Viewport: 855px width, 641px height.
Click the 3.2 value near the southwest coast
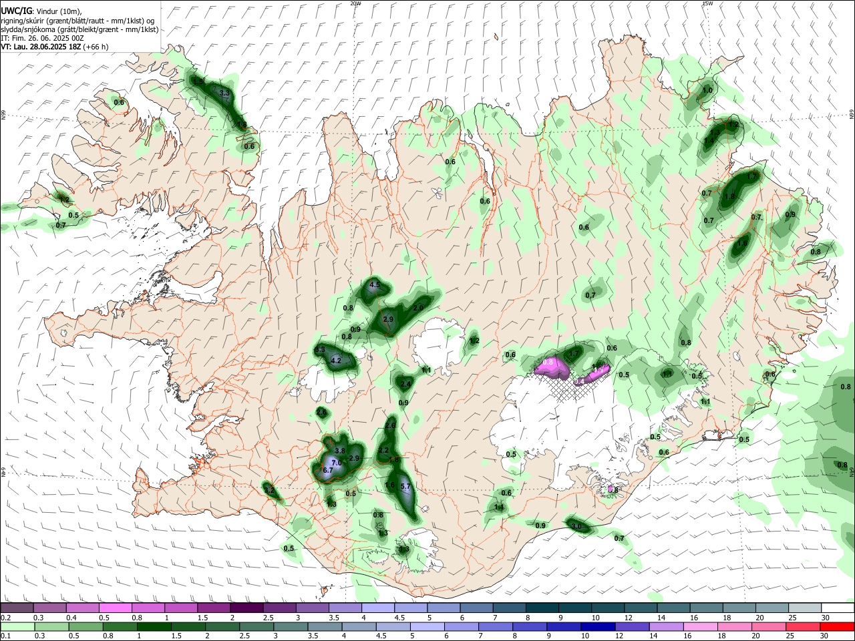point(269,491)
